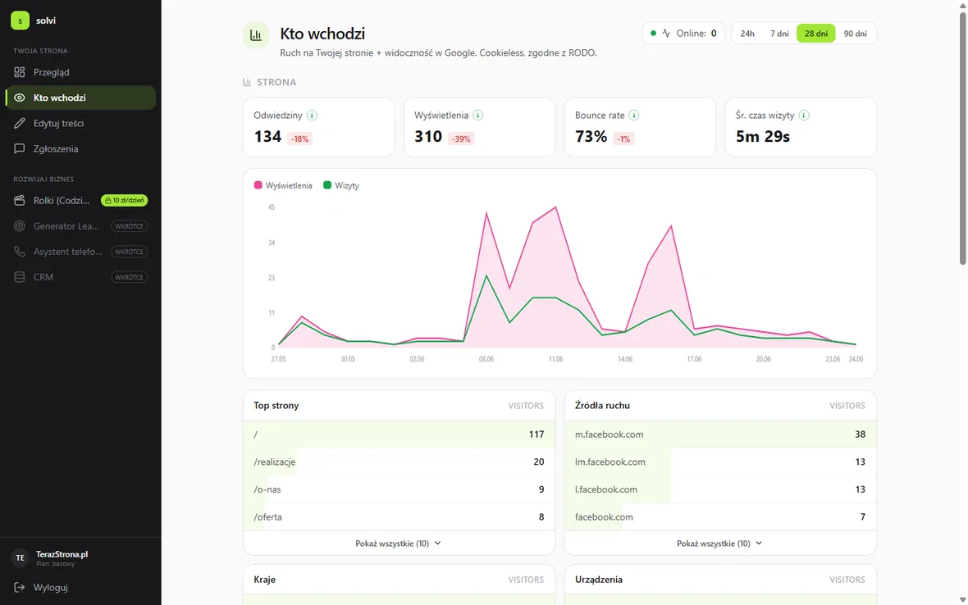Click the WKRÓTCE badge next to Asystent telefo...

point(129,252)
